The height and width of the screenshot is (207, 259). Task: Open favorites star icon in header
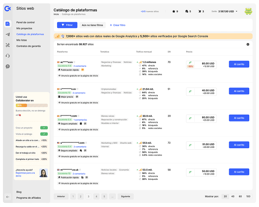[x=175, y=11]
